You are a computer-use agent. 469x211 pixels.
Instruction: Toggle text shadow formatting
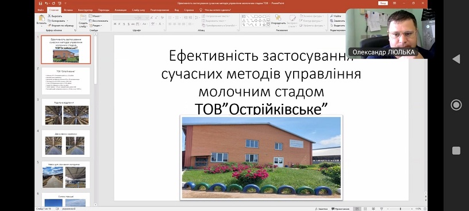point(128,24)
